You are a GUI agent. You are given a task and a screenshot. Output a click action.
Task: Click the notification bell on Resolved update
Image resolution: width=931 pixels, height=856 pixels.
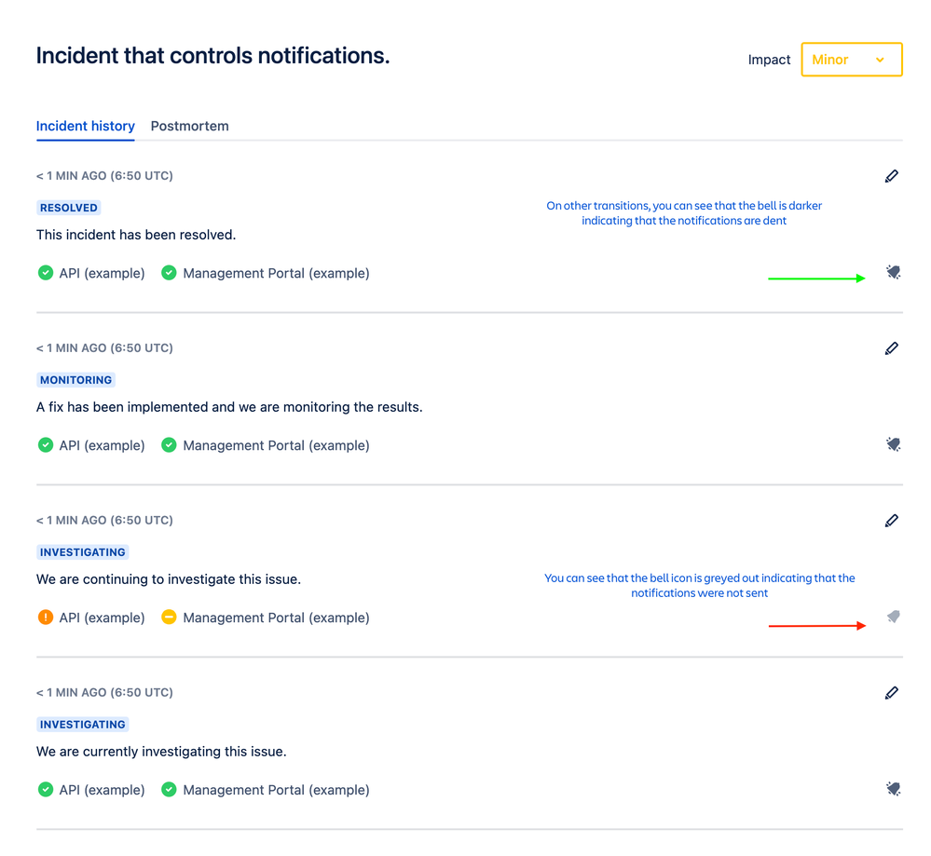pos(893,273)
